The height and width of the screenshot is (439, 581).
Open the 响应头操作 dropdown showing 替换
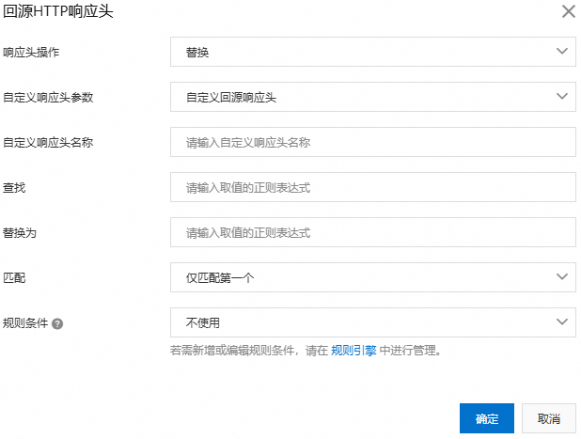(372, 52)
